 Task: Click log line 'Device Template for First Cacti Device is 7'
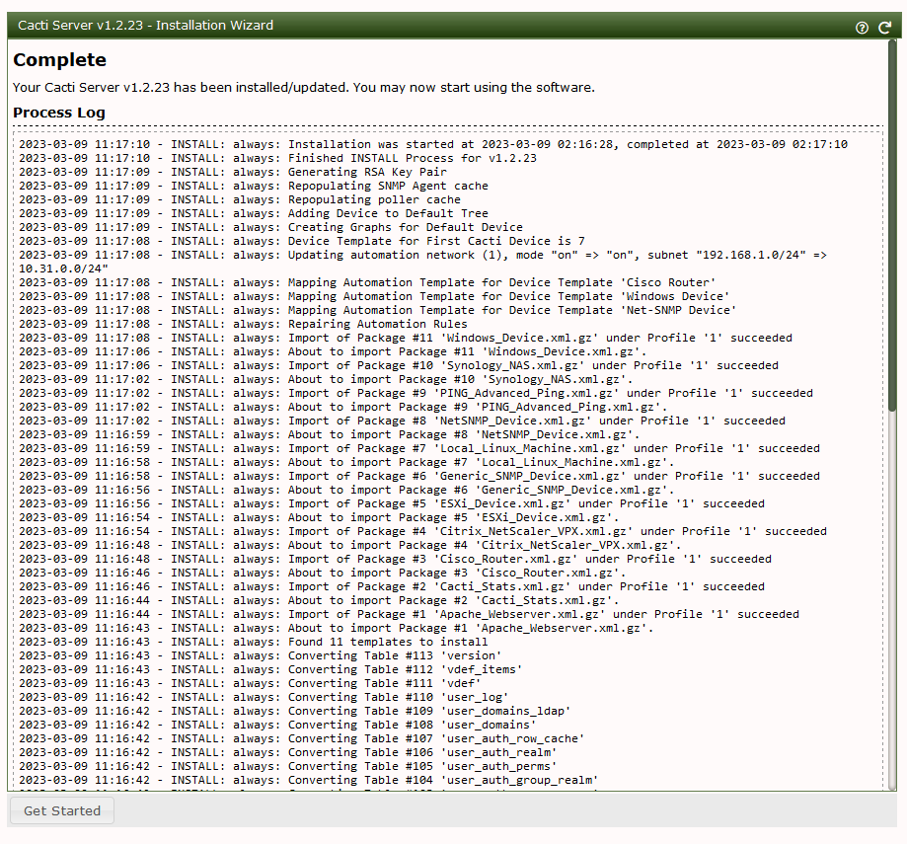coord(302,241)
